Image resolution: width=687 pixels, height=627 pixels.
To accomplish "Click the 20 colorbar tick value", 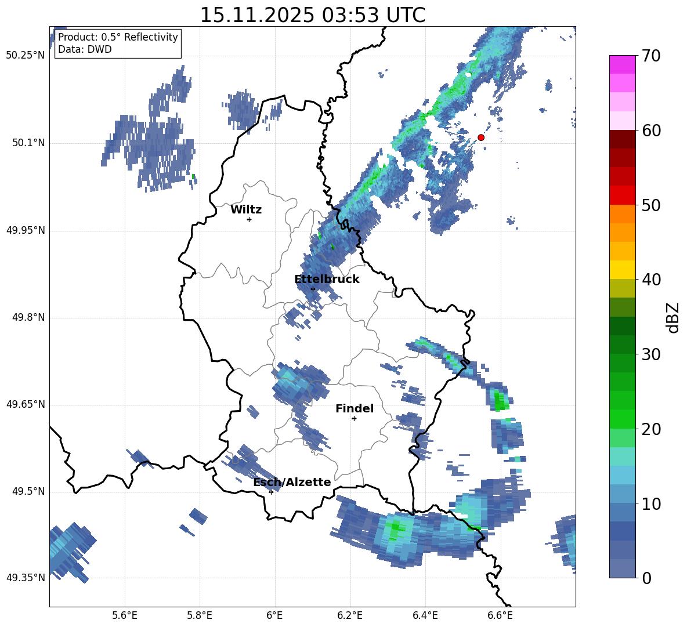I will (651, 429).
